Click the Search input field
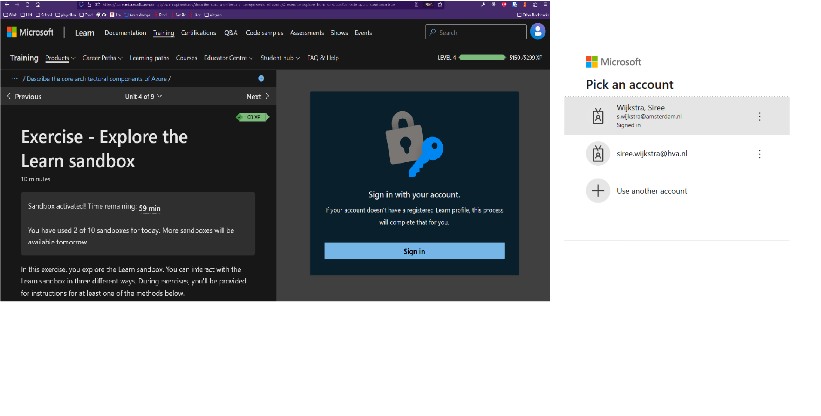This screenshot has height=416, width=821. pos(476,33)
